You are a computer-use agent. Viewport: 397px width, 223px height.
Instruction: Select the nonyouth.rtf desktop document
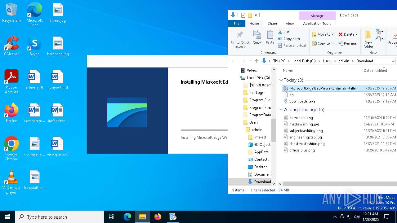(58, 80)
